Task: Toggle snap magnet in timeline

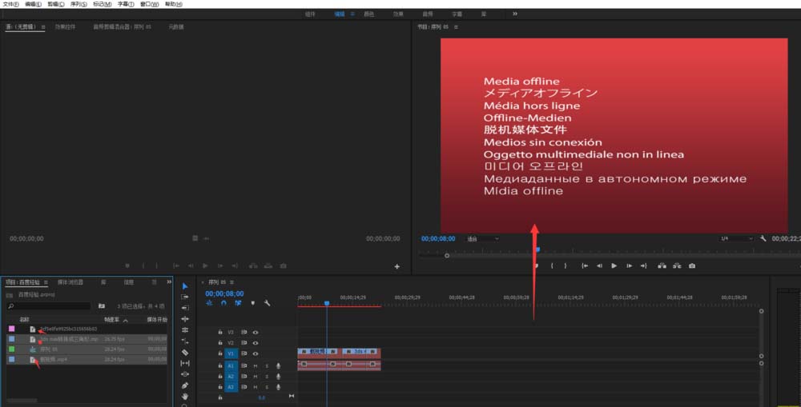Action: click(x=223, y=303)
